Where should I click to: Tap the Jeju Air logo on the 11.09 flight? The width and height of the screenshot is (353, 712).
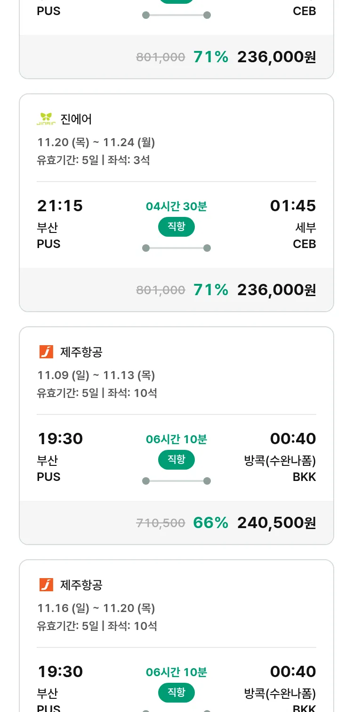click(46, 352)
